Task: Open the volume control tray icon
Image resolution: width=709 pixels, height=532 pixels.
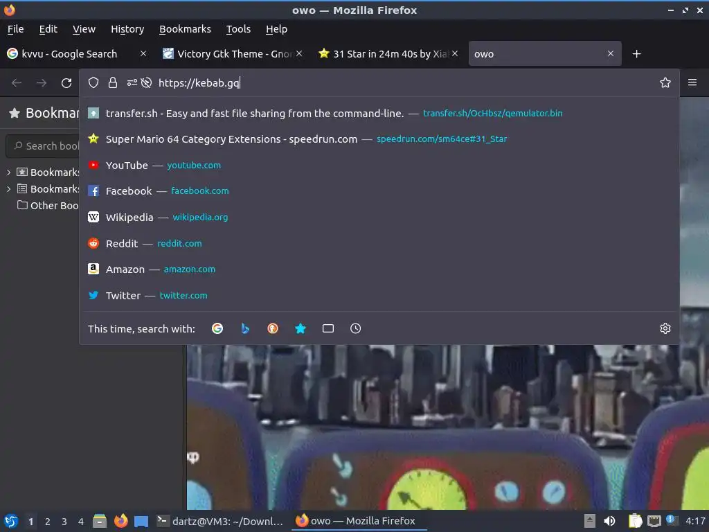Action: (x=609, y=521)
